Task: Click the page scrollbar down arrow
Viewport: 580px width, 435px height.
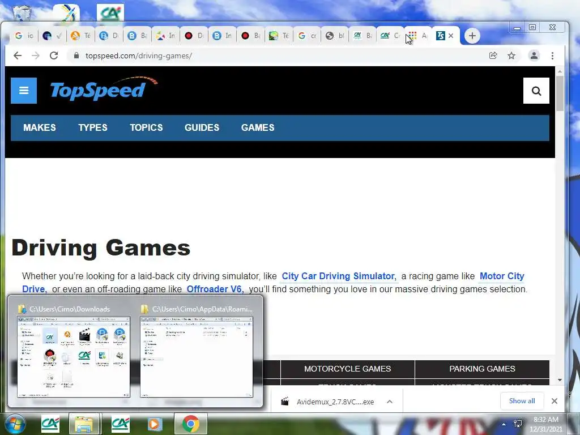Action: [560, 380]
